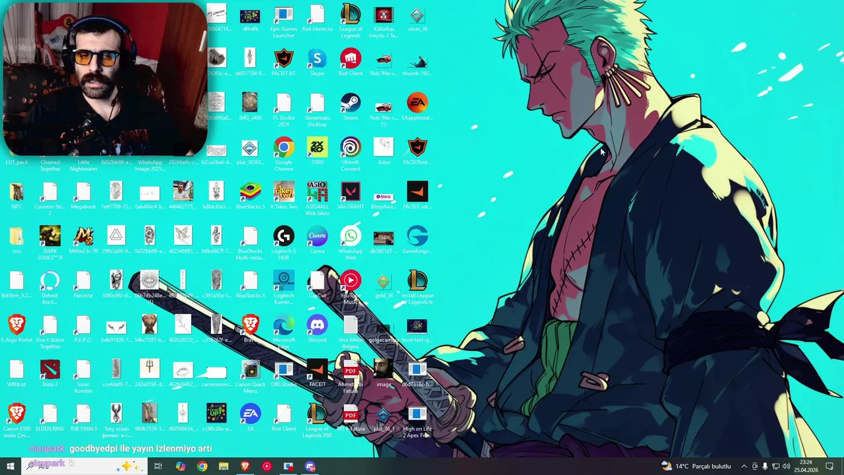The width and height of the screenshot is (844, 475).
Task: Select the FL Studio 2024 shortcut
Action: [x=284, y=111]
